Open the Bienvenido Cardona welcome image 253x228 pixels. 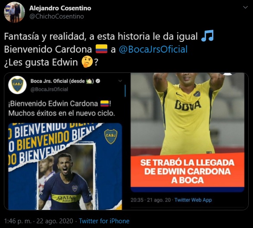65,166
